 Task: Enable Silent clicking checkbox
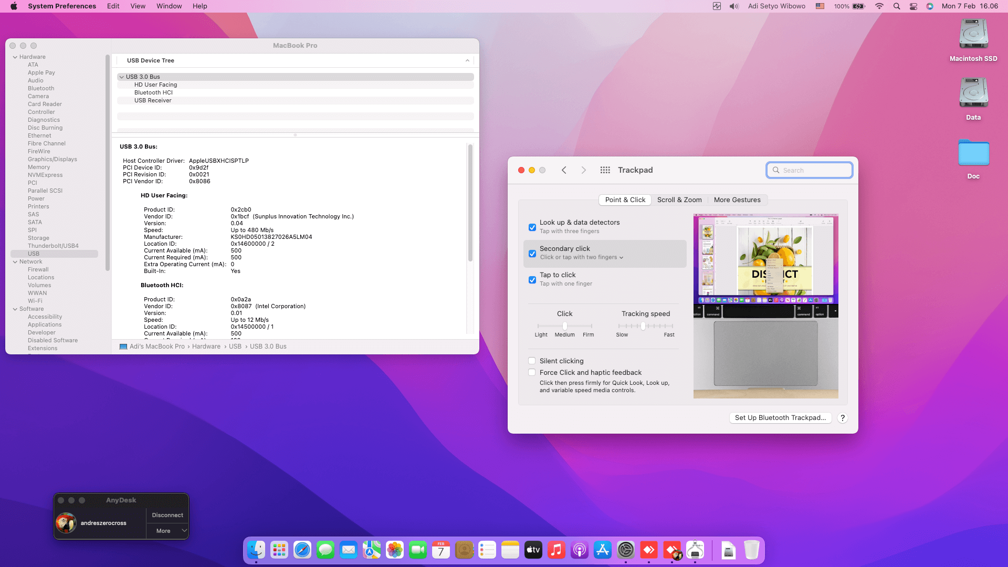tap(532, 361)
